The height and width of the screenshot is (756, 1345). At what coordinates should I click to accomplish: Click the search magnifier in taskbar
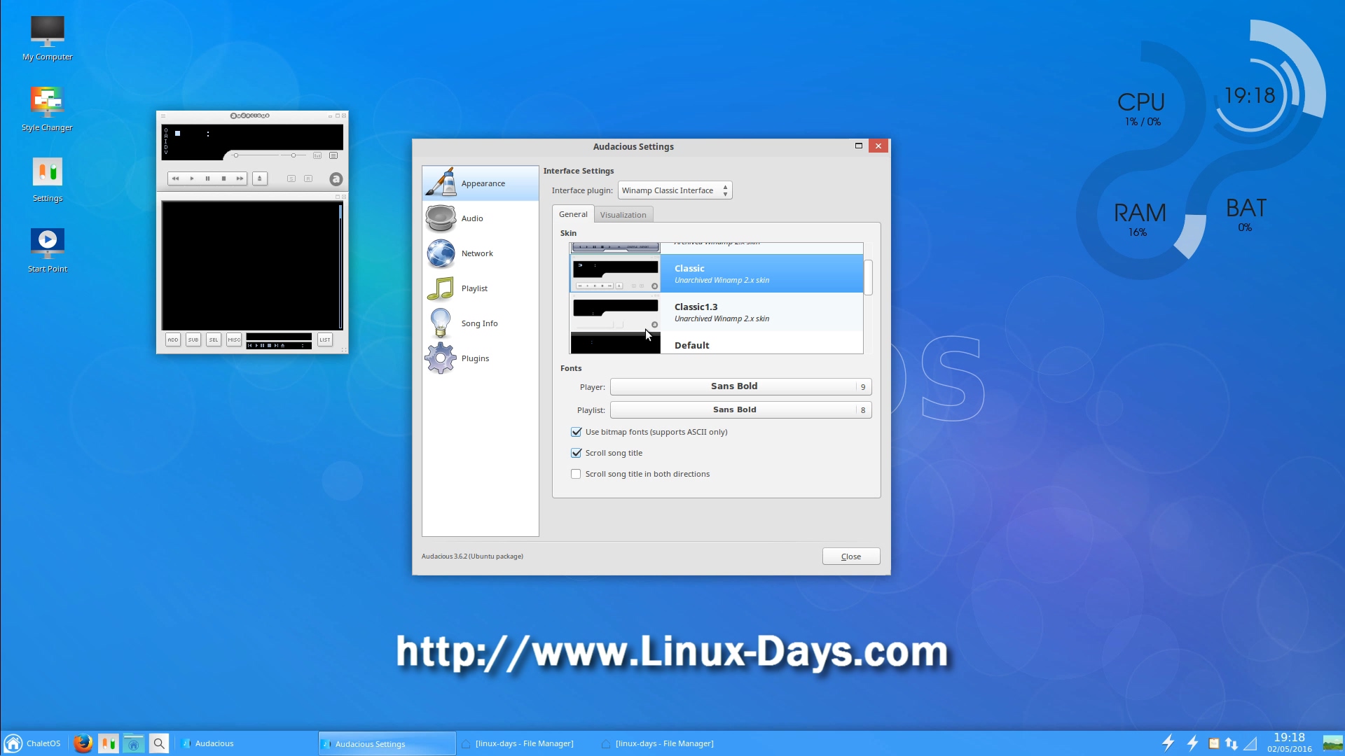click(x=159, y=743)
